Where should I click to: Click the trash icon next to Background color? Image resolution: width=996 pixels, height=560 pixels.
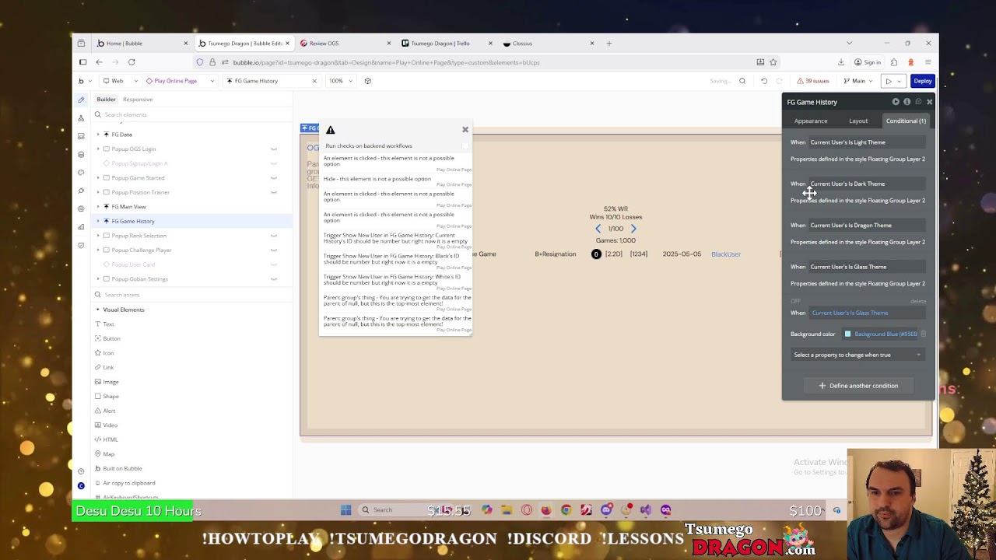tap(924, 334)
